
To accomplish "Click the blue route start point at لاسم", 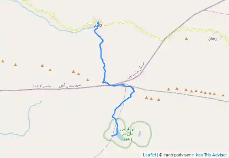I will tap(98, 23).
